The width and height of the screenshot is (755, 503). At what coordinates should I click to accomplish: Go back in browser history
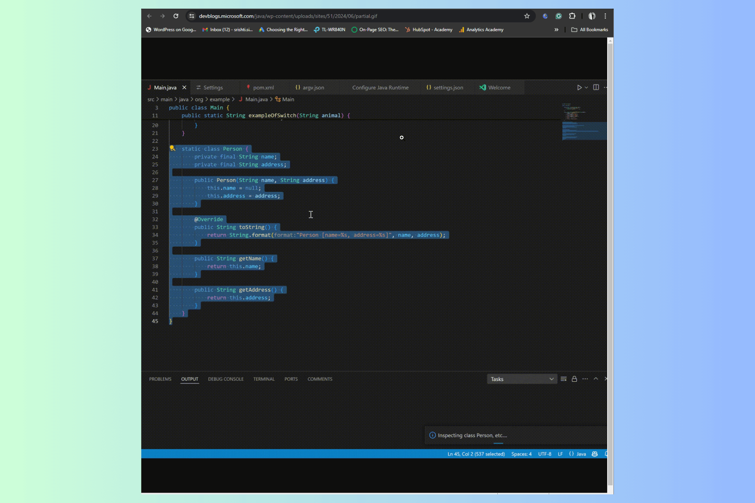click(149, 16)
